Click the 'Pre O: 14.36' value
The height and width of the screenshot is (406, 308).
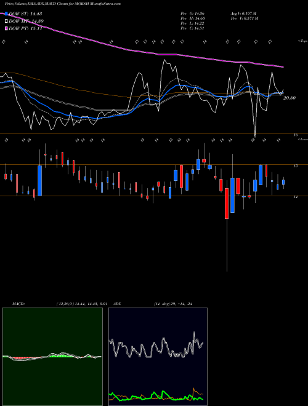pyautogui.click(x=193, y=13)
